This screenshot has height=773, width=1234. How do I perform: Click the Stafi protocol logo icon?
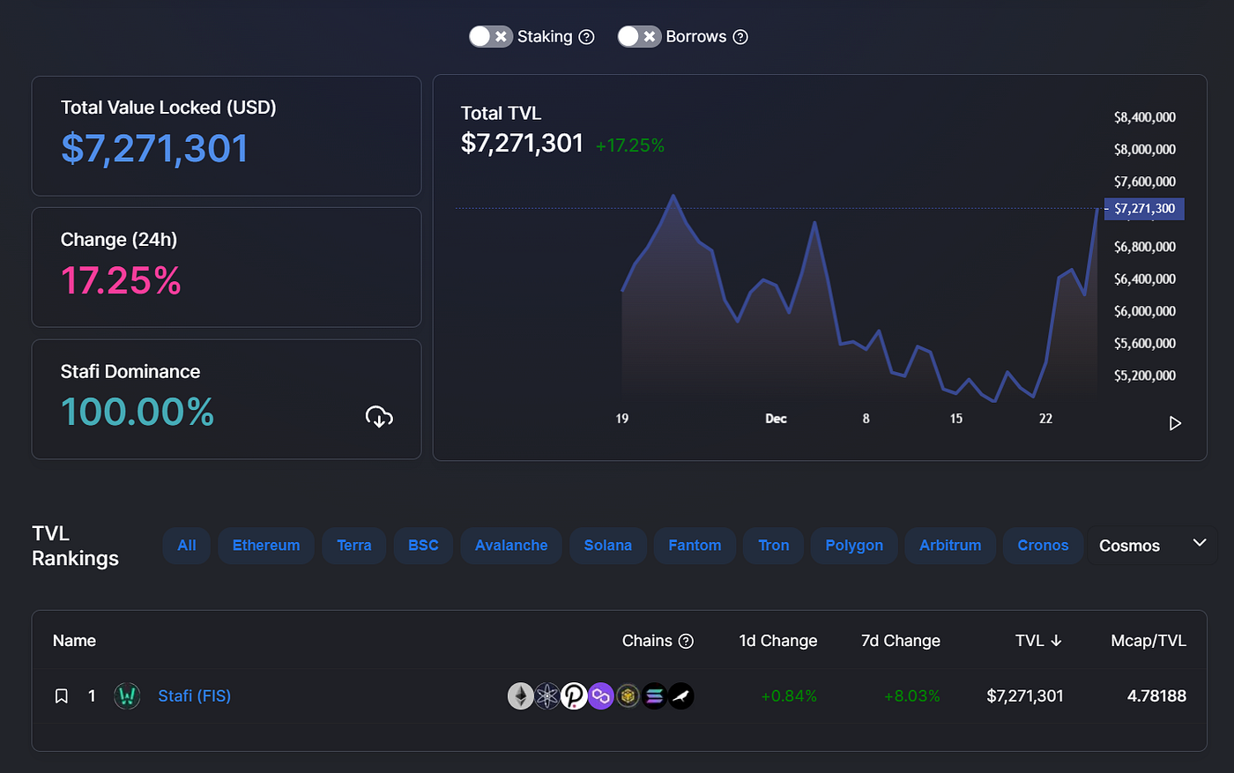[x=127, y=696]
